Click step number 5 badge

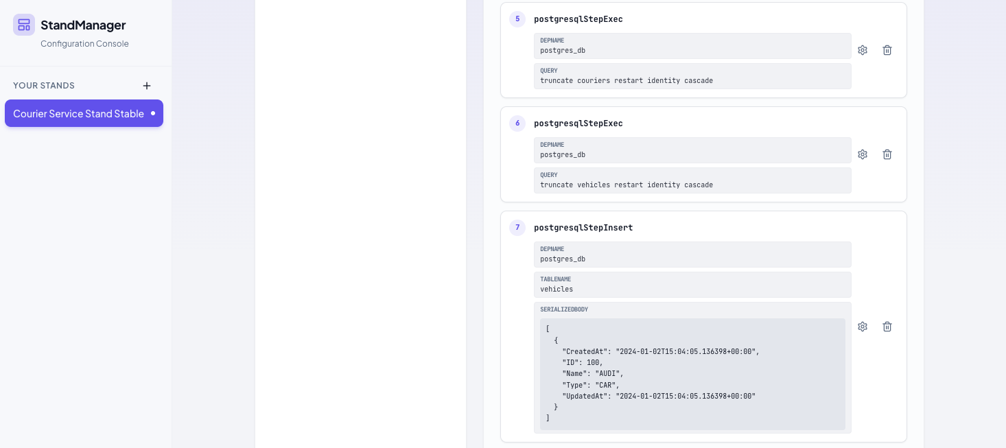(517, 19)
